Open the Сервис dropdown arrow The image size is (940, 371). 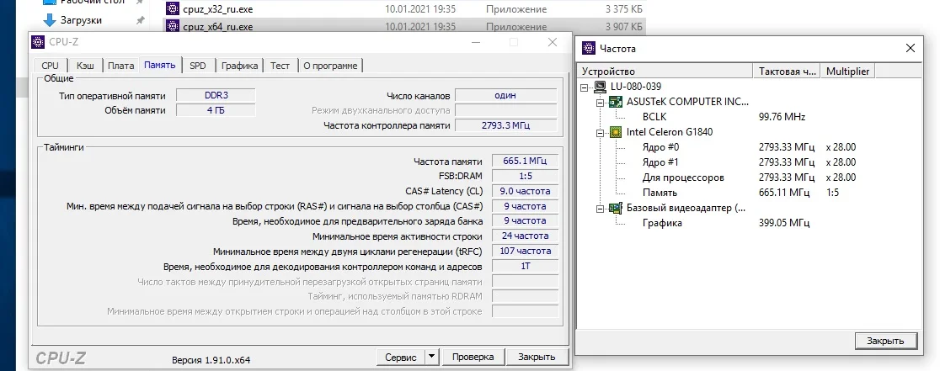(x=431, y=358)
